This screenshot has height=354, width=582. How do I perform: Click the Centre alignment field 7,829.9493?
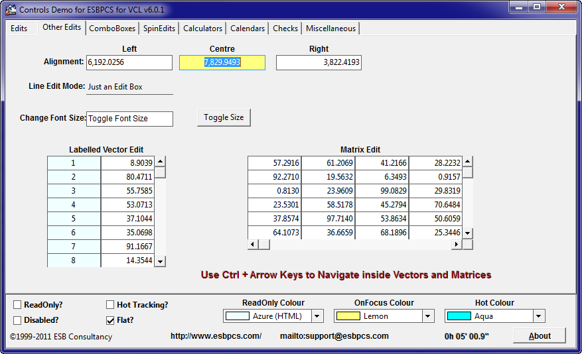tap(222, 62)
